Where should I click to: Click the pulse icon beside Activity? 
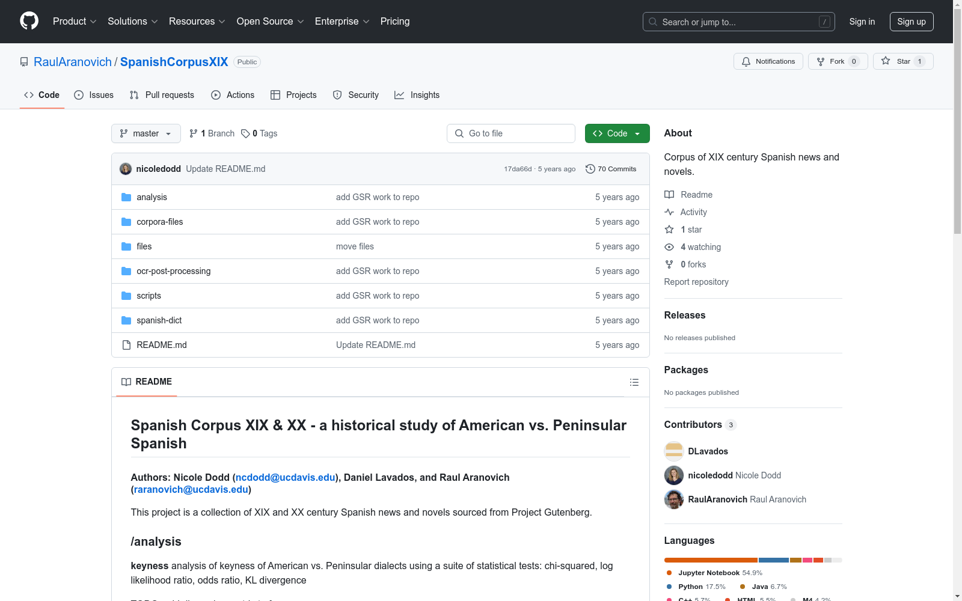point(669,212)
